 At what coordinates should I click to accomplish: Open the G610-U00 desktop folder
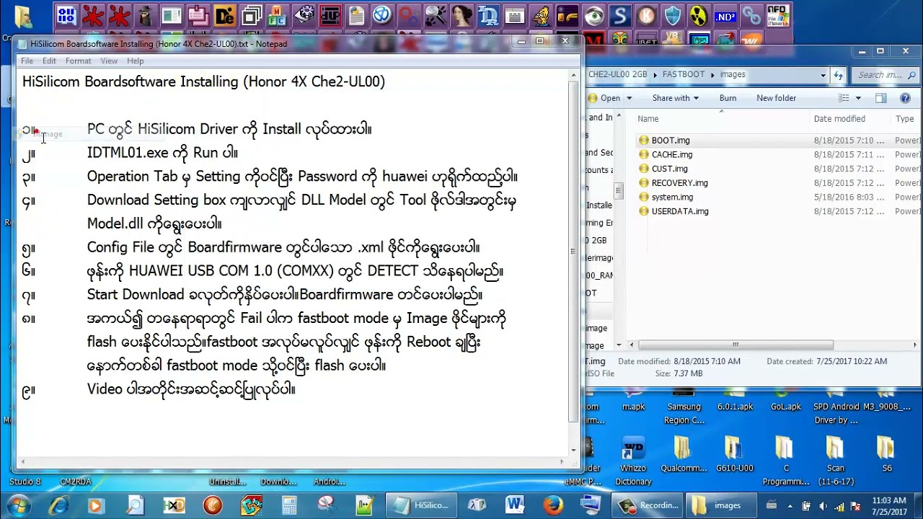(734, 456)
